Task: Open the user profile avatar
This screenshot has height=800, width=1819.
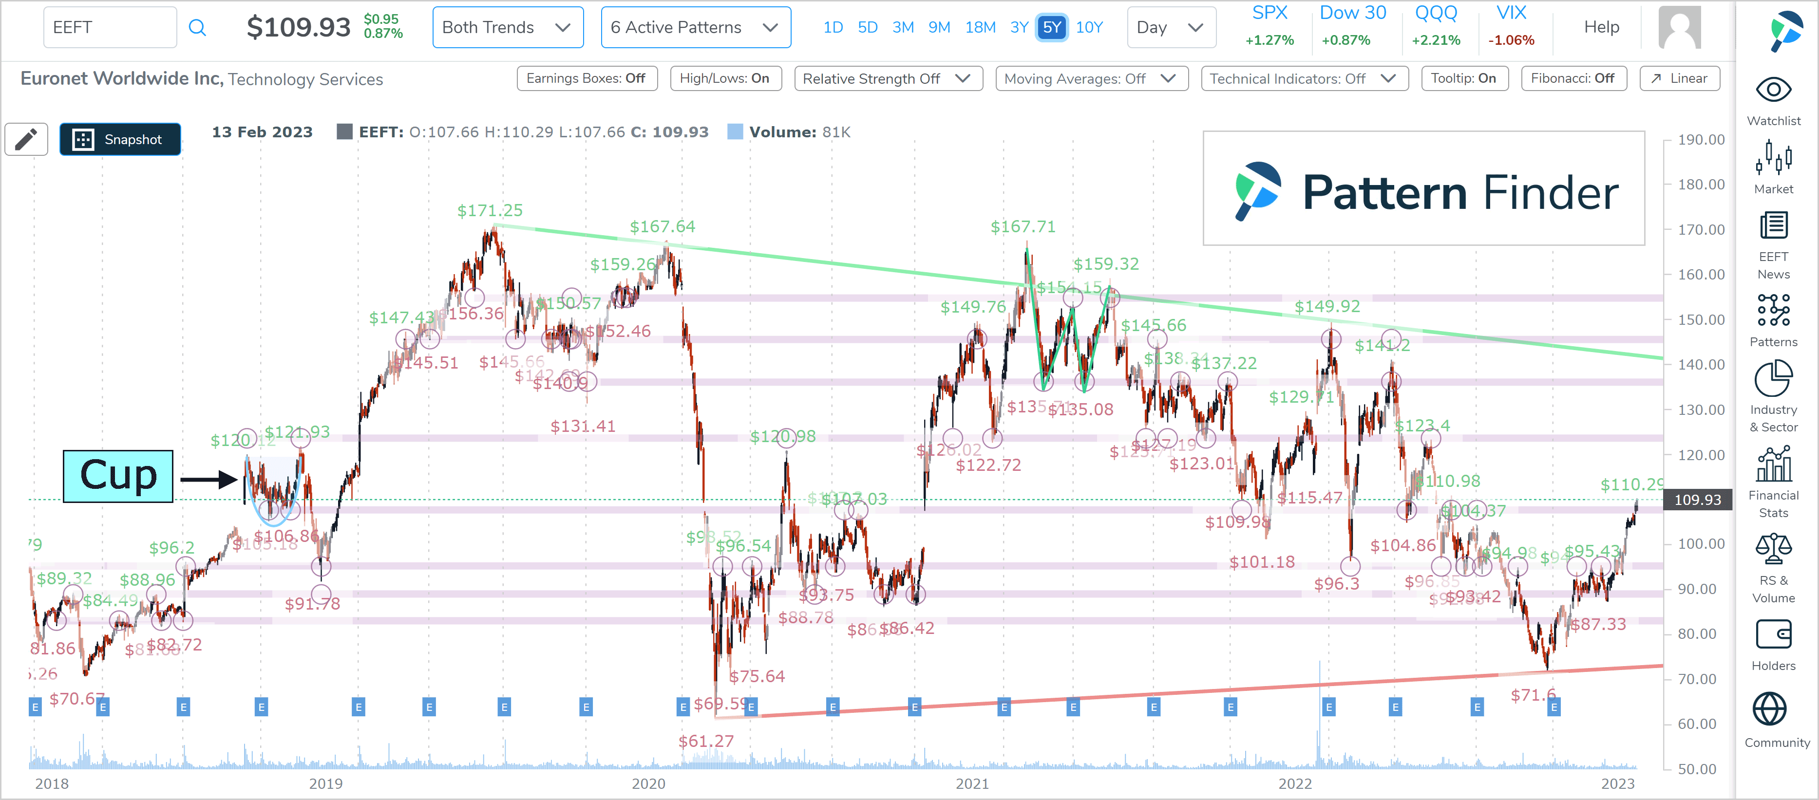Action: click(1679, 28)
